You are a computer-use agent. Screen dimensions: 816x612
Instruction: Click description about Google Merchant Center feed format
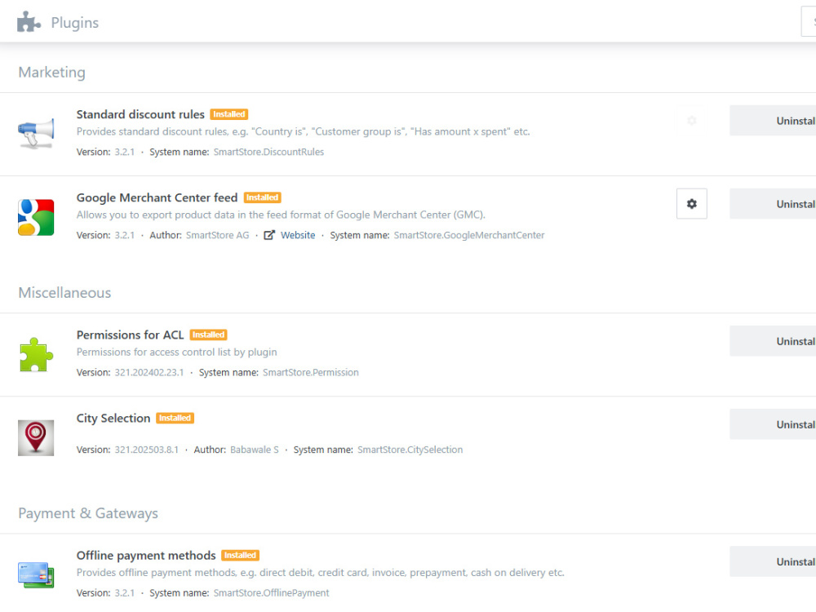click(x=281, y=215)
